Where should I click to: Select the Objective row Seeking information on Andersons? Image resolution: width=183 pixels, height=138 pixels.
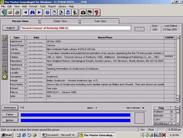coord(93,69)
